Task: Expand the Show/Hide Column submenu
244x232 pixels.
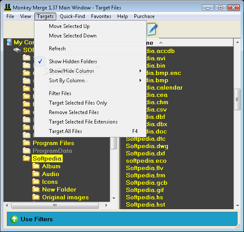Action: 140,71
